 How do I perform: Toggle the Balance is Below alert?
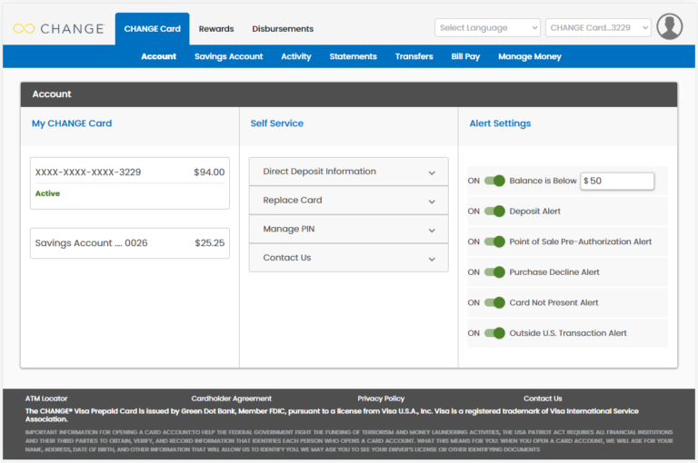[x=494, y=181]
